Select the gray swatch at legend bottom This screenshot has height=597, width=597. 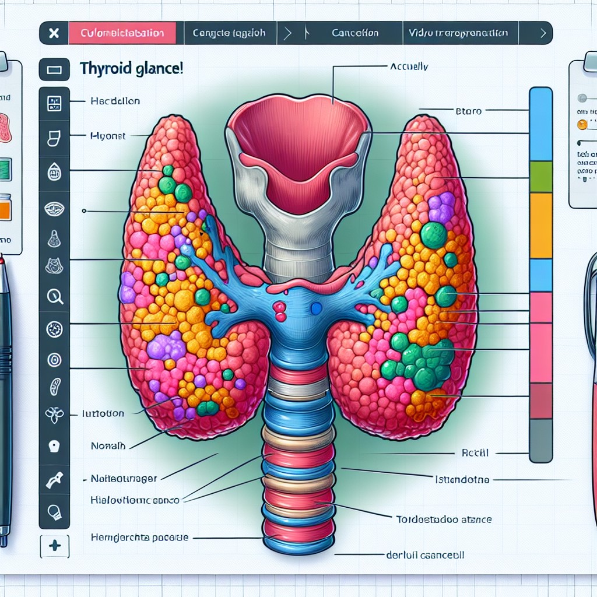tap(540, 441)
